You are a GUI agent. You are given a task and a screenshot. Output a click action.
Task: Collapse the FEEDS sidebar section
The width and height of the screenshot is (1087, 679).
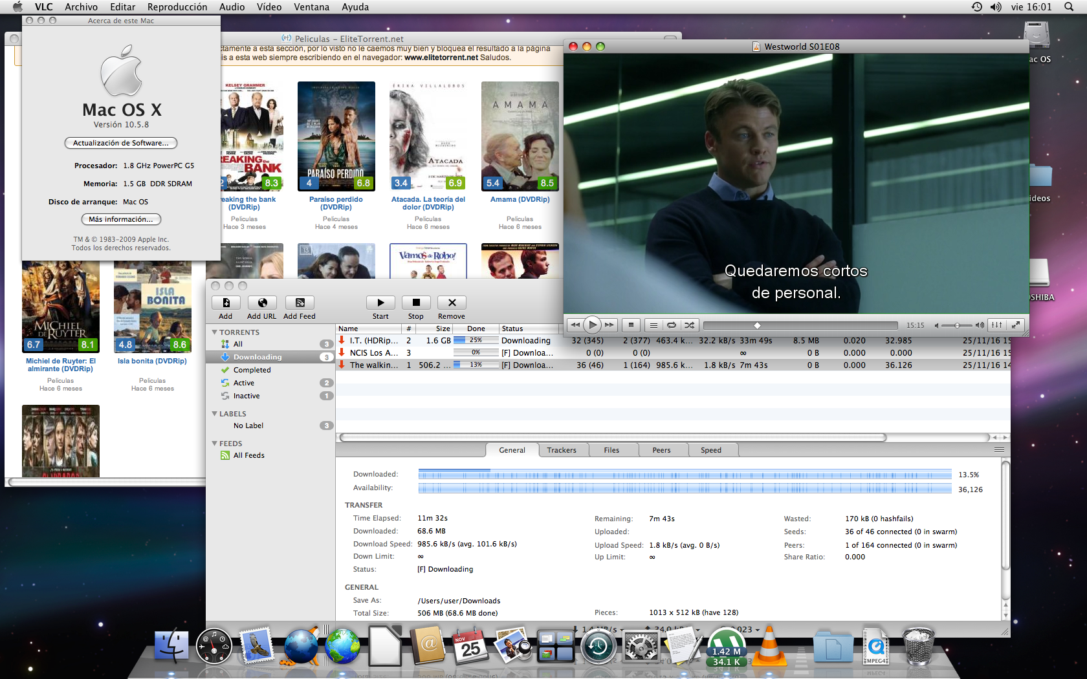click(215, 444)
